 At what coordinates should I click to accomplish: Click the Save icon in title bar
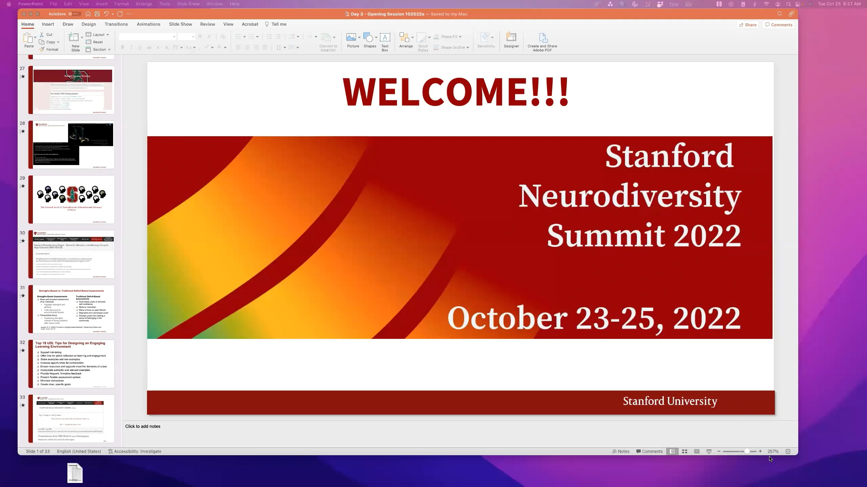coord(97,14)
